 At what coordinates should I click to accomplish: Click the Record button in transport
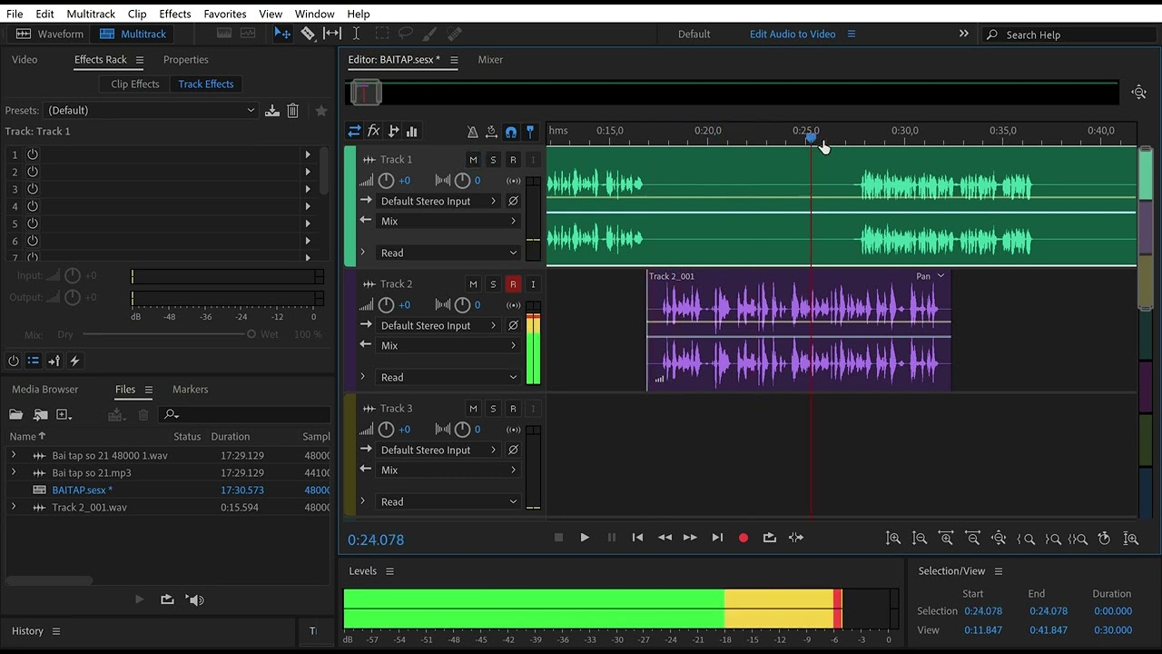point(743,538)
